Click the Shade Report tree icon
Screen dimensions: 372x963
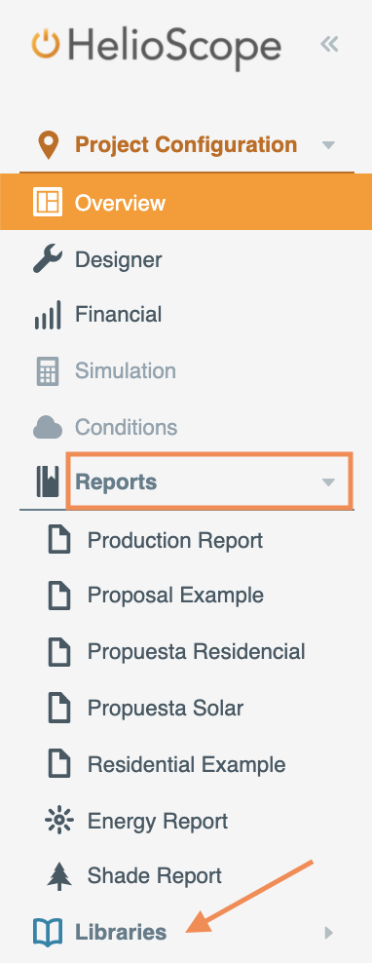(59, 876)
